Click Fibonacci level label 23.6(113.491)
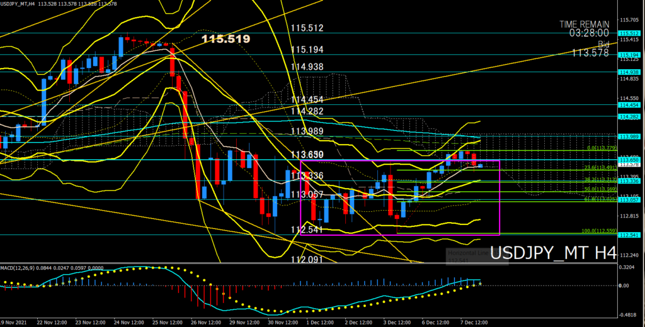 click(x=600, y=168)
